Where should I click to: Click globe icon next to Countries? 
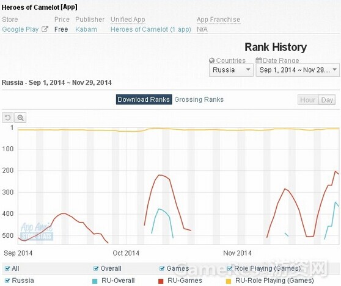coord(211,60)
